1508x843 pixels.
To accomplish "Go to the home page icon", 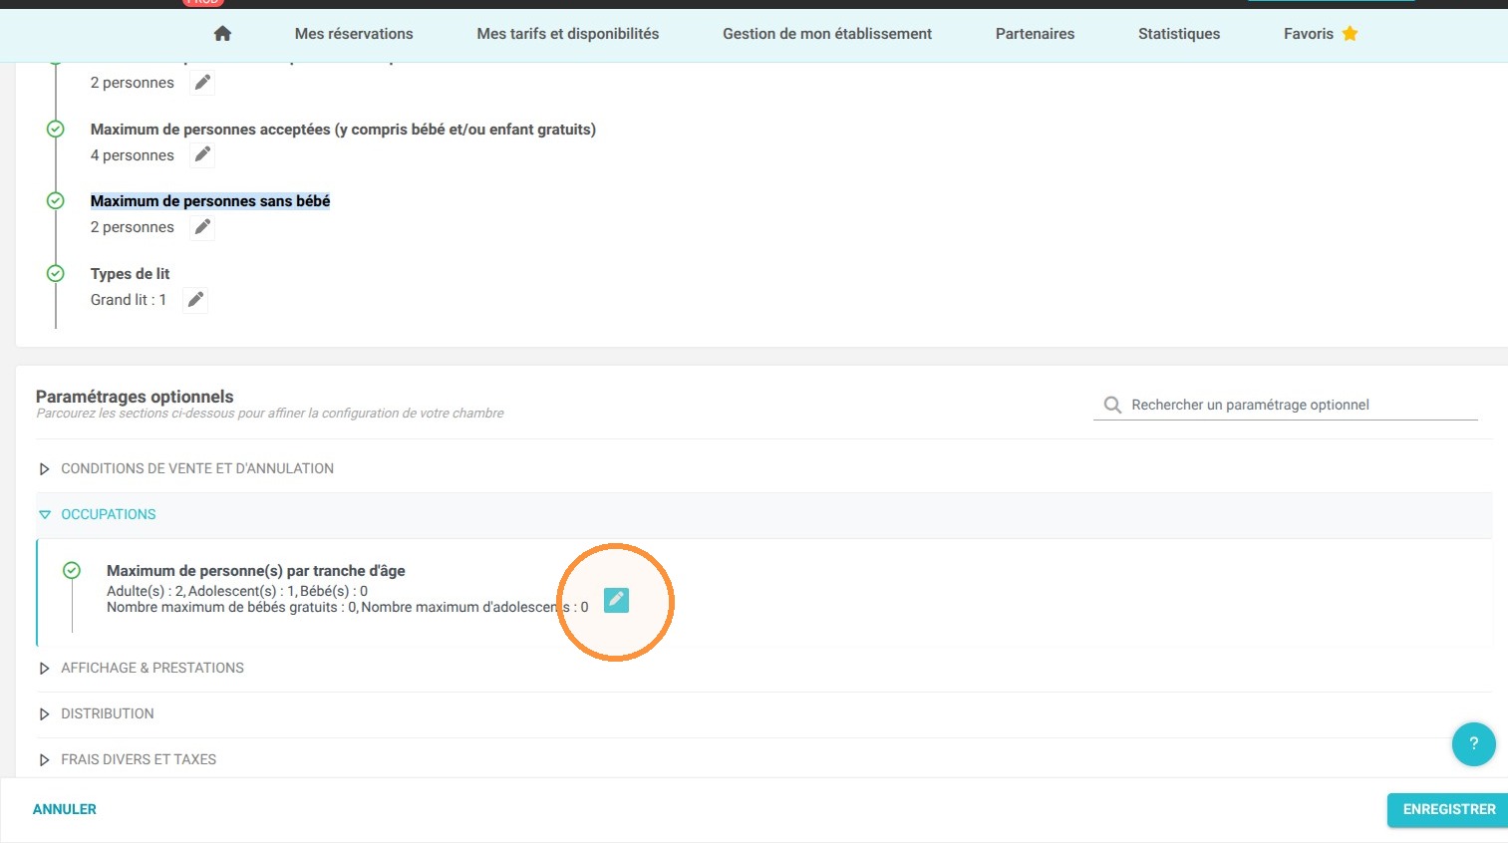I will pyautogui.click(x=222, y=34).
